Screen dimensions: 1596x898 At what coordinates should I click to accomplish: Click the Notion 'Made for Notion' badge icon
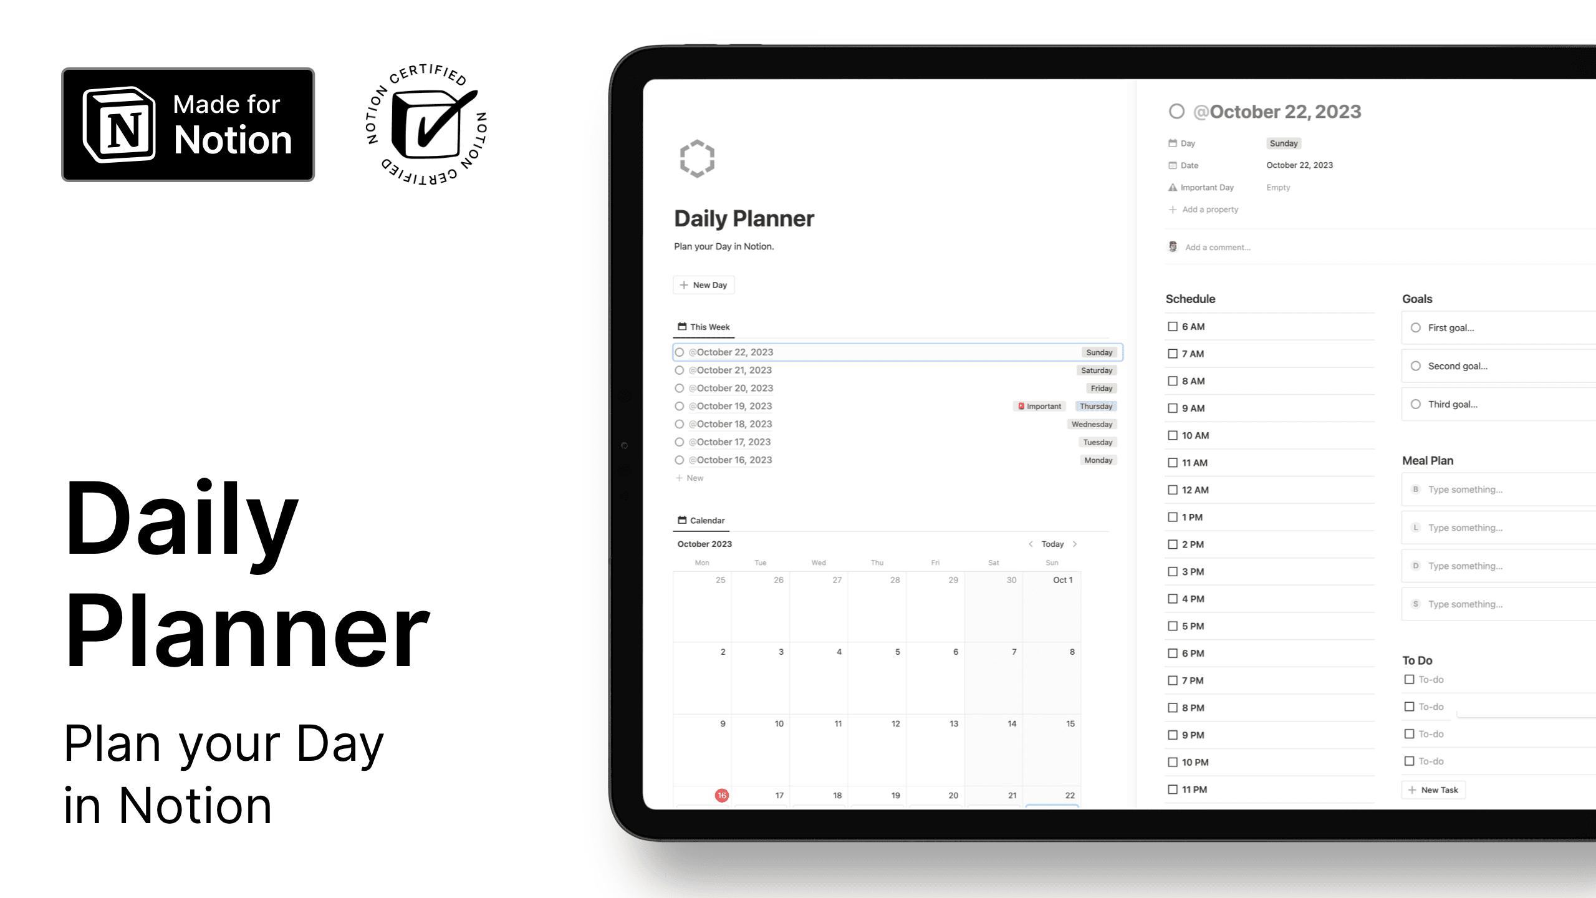[188, 124]
